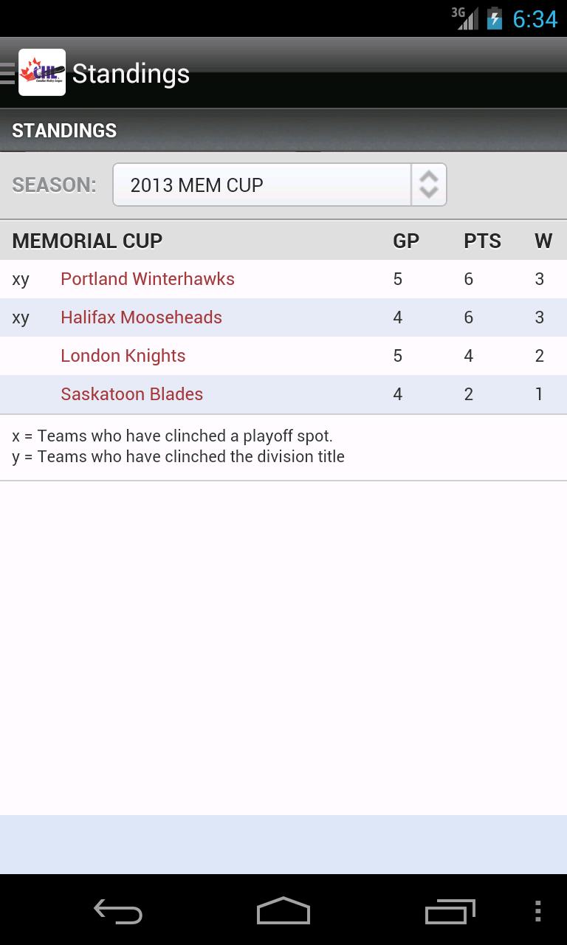The height and width of the screenshot is (945, 567).
Task: Tap the overflow menu dots
Action: click(x=538, y=912)
